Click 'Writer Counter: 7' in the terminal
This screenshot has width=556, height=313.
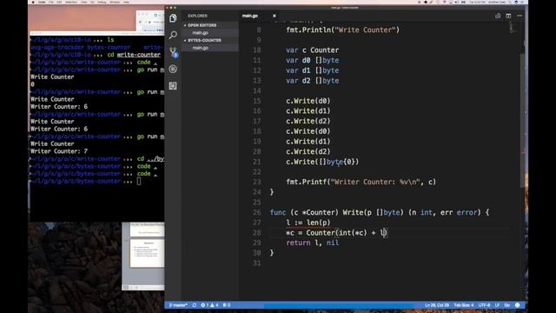pos(59,151)
